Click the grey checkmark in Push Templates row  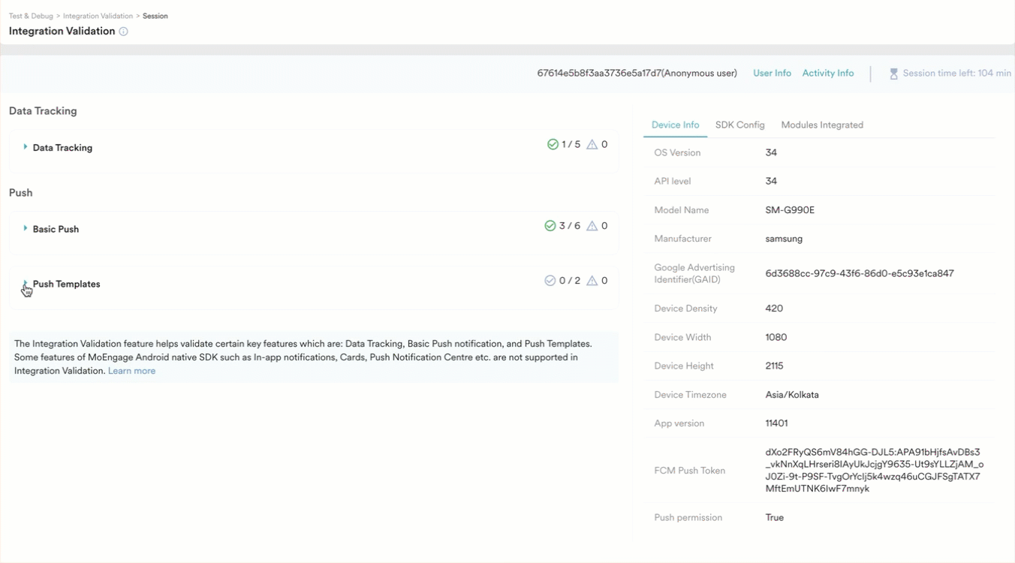click(x=550, y=281)
